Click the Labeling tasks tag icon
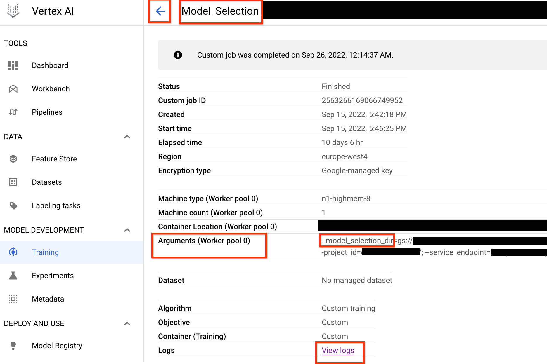 pyautogui.click(x=13, y=205)
